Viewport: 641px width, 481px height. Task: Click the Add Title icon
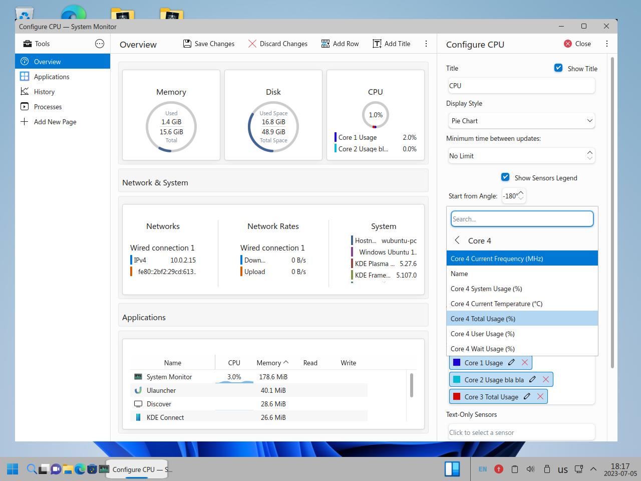tap(377, 44)
